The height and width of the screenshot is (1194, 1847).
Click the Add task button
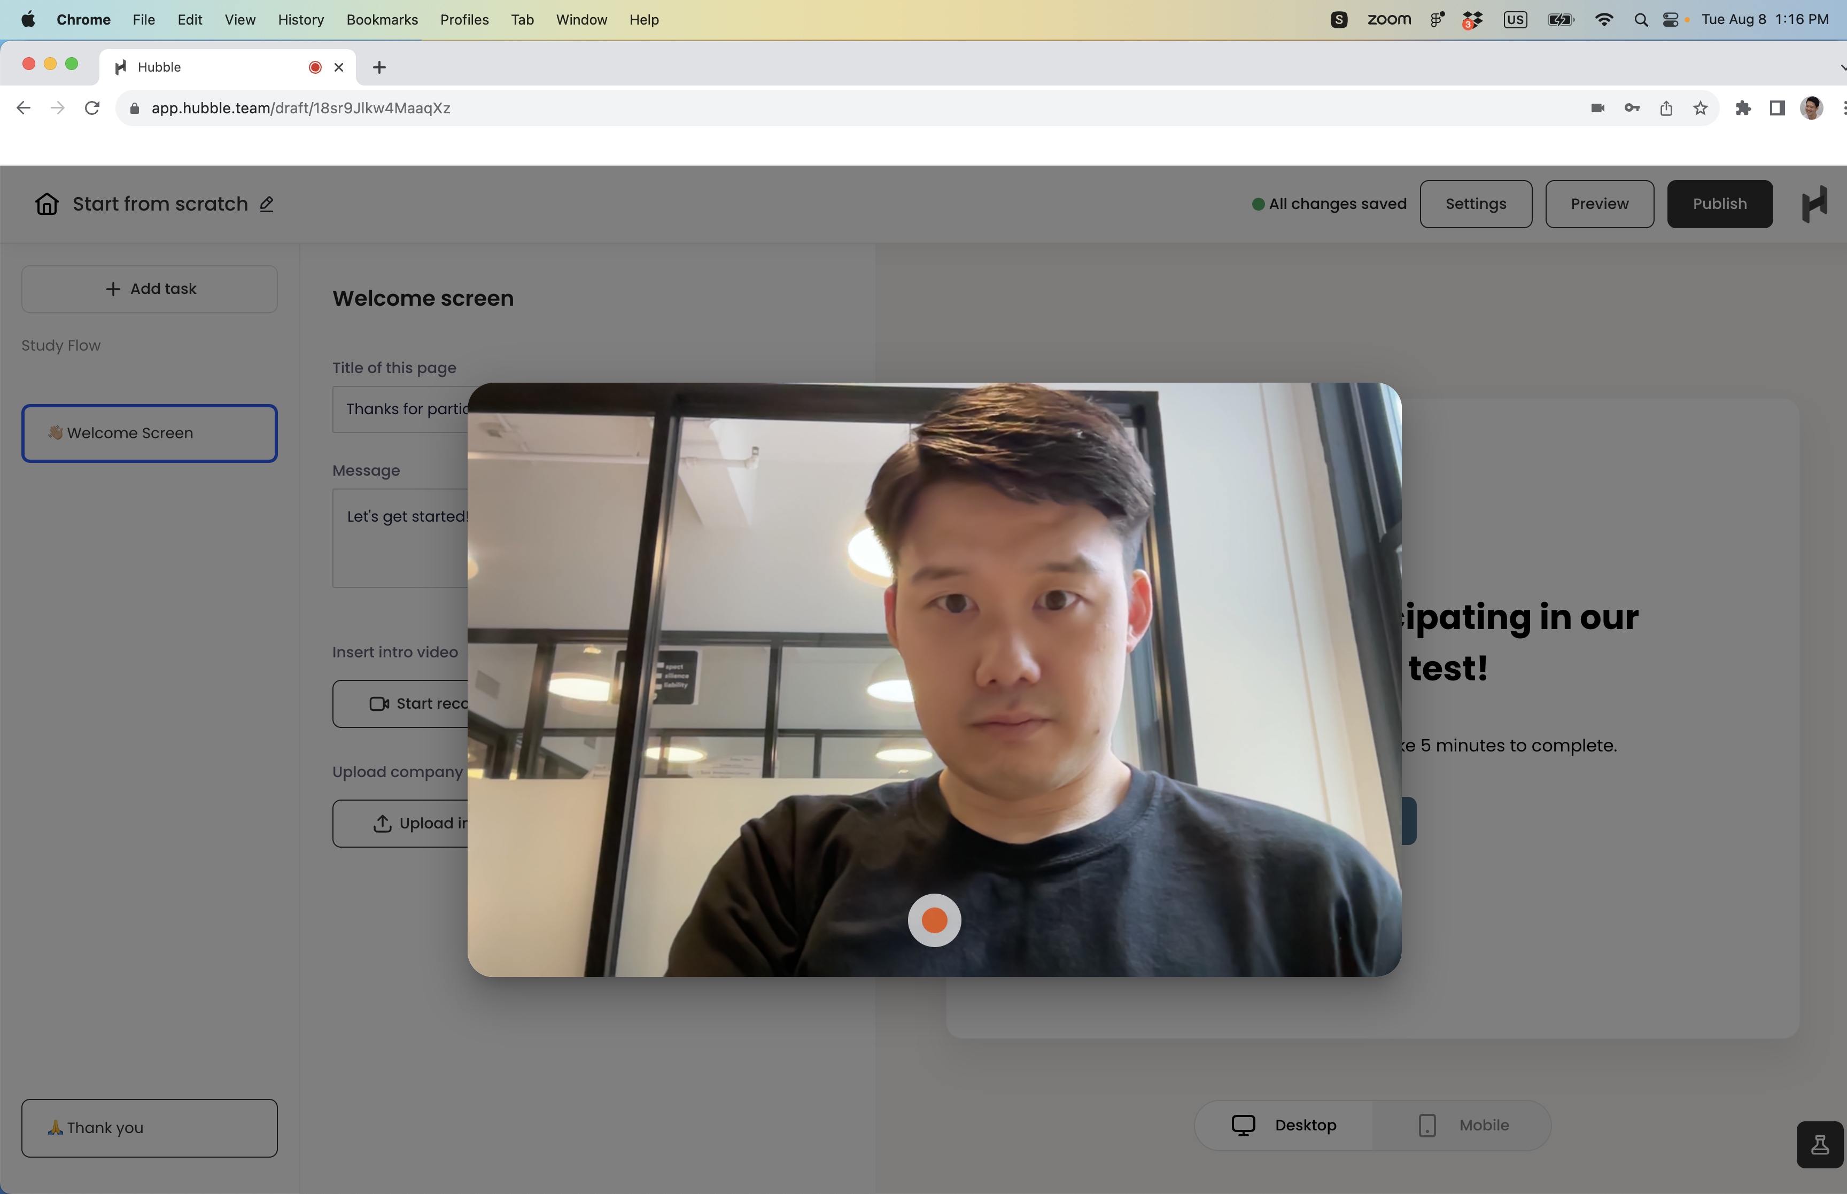[x=150, y=289]
